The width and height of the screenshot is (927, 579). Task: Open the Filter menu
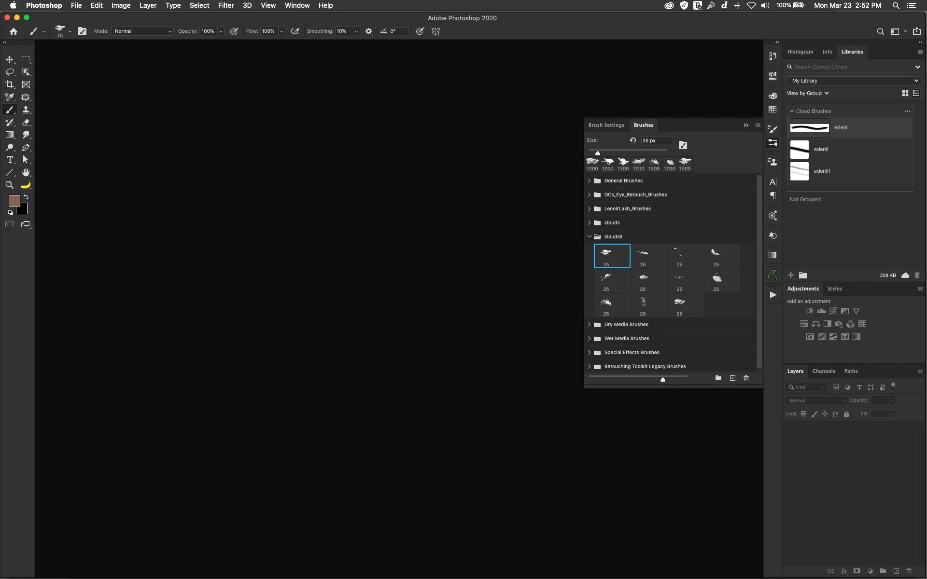pyautogui.click(x=226, y=5)
